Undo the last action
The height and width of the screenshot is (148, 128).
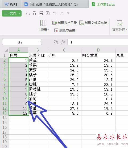point(55,13)
